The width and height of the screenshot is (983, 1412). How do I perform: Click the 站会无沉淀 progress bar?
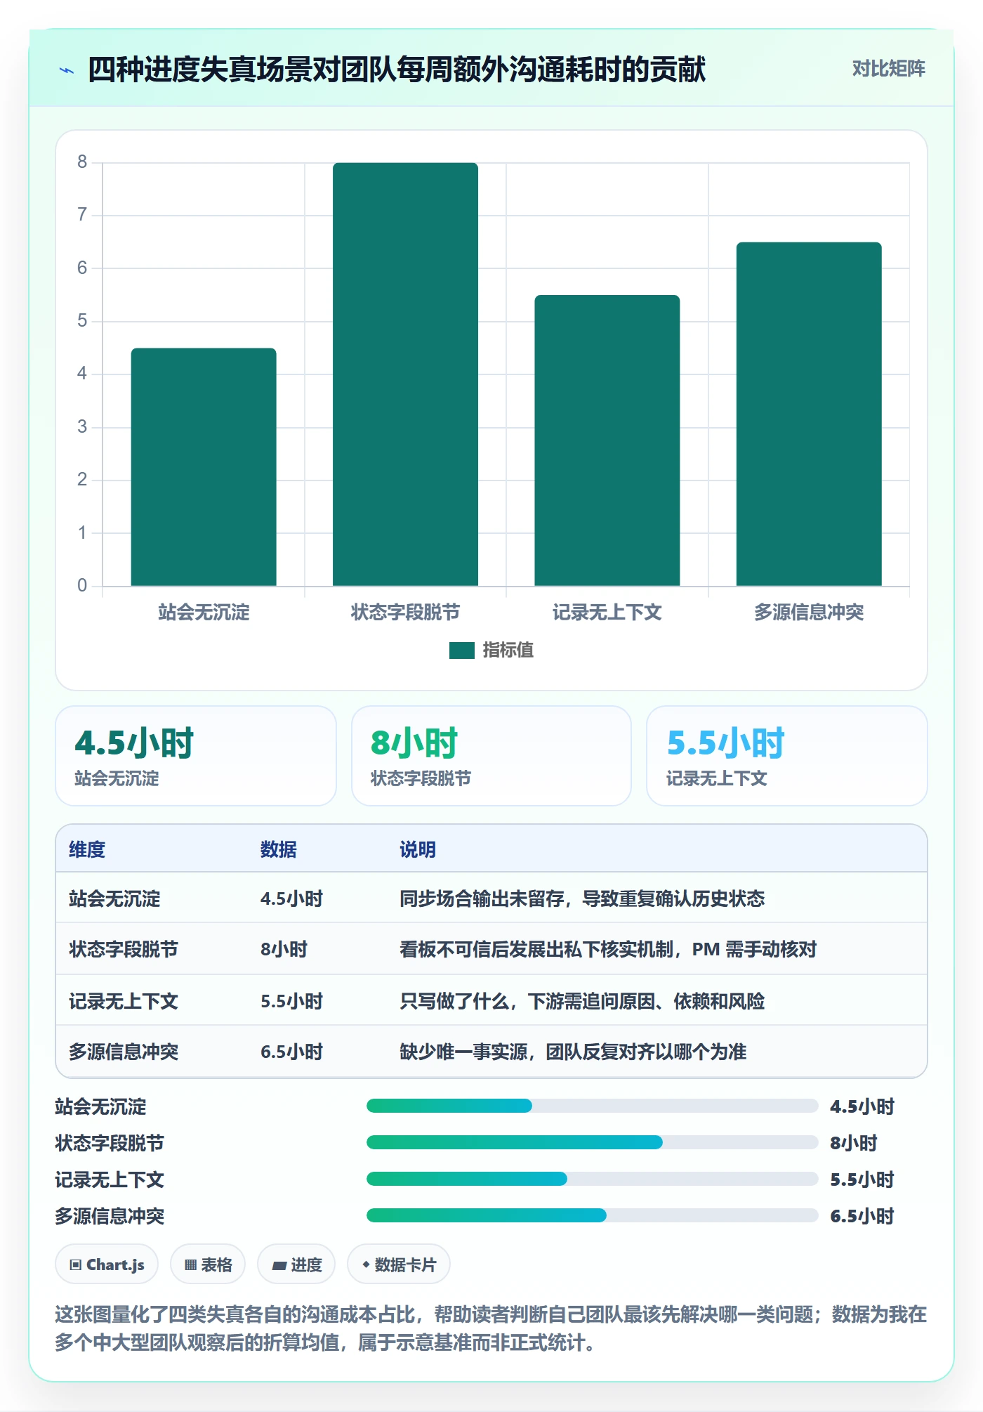pos(592,1106)
